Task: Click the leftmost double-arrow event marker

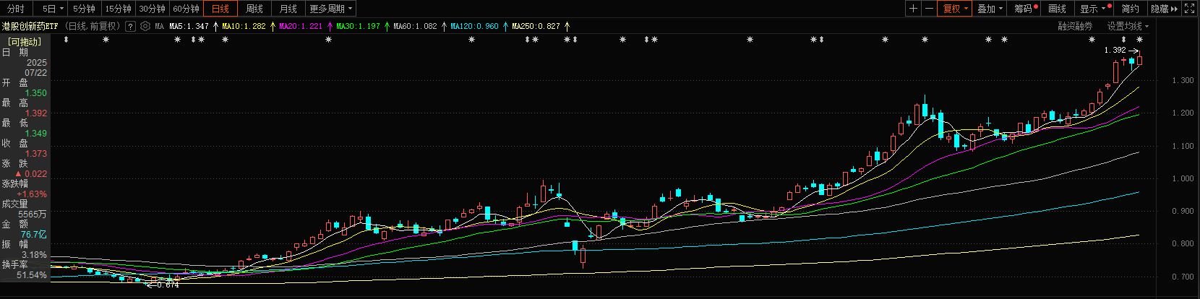Action: coord(67,40)
